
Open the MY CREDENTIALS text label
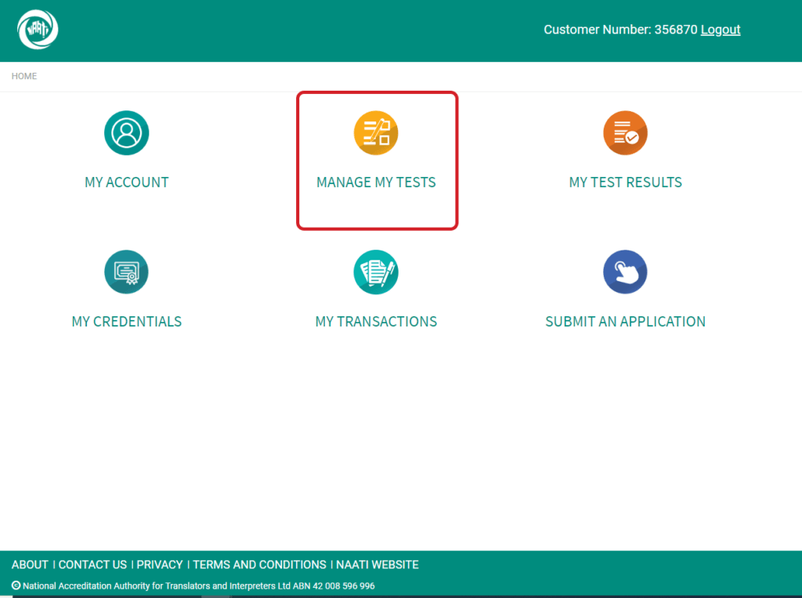(126, 322)
